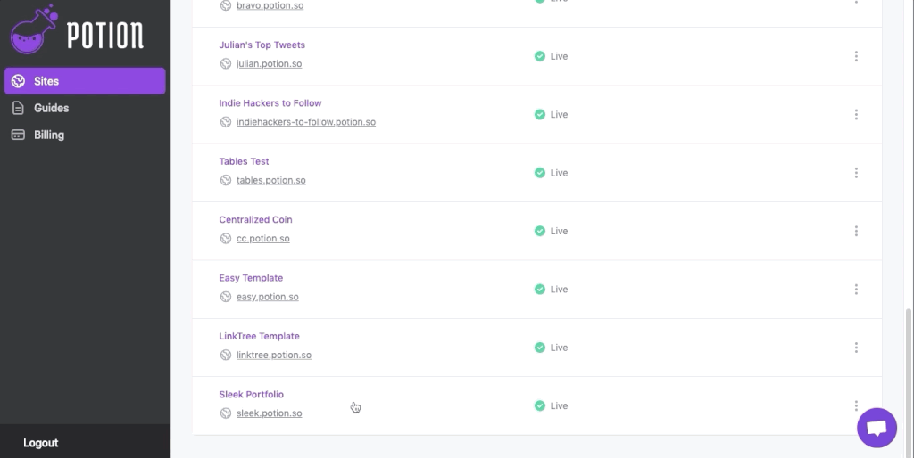Open three-dot menu for Sleek Portfolio
The height and width of the screenshot is (458, 914).
click(x=856, y=405)
